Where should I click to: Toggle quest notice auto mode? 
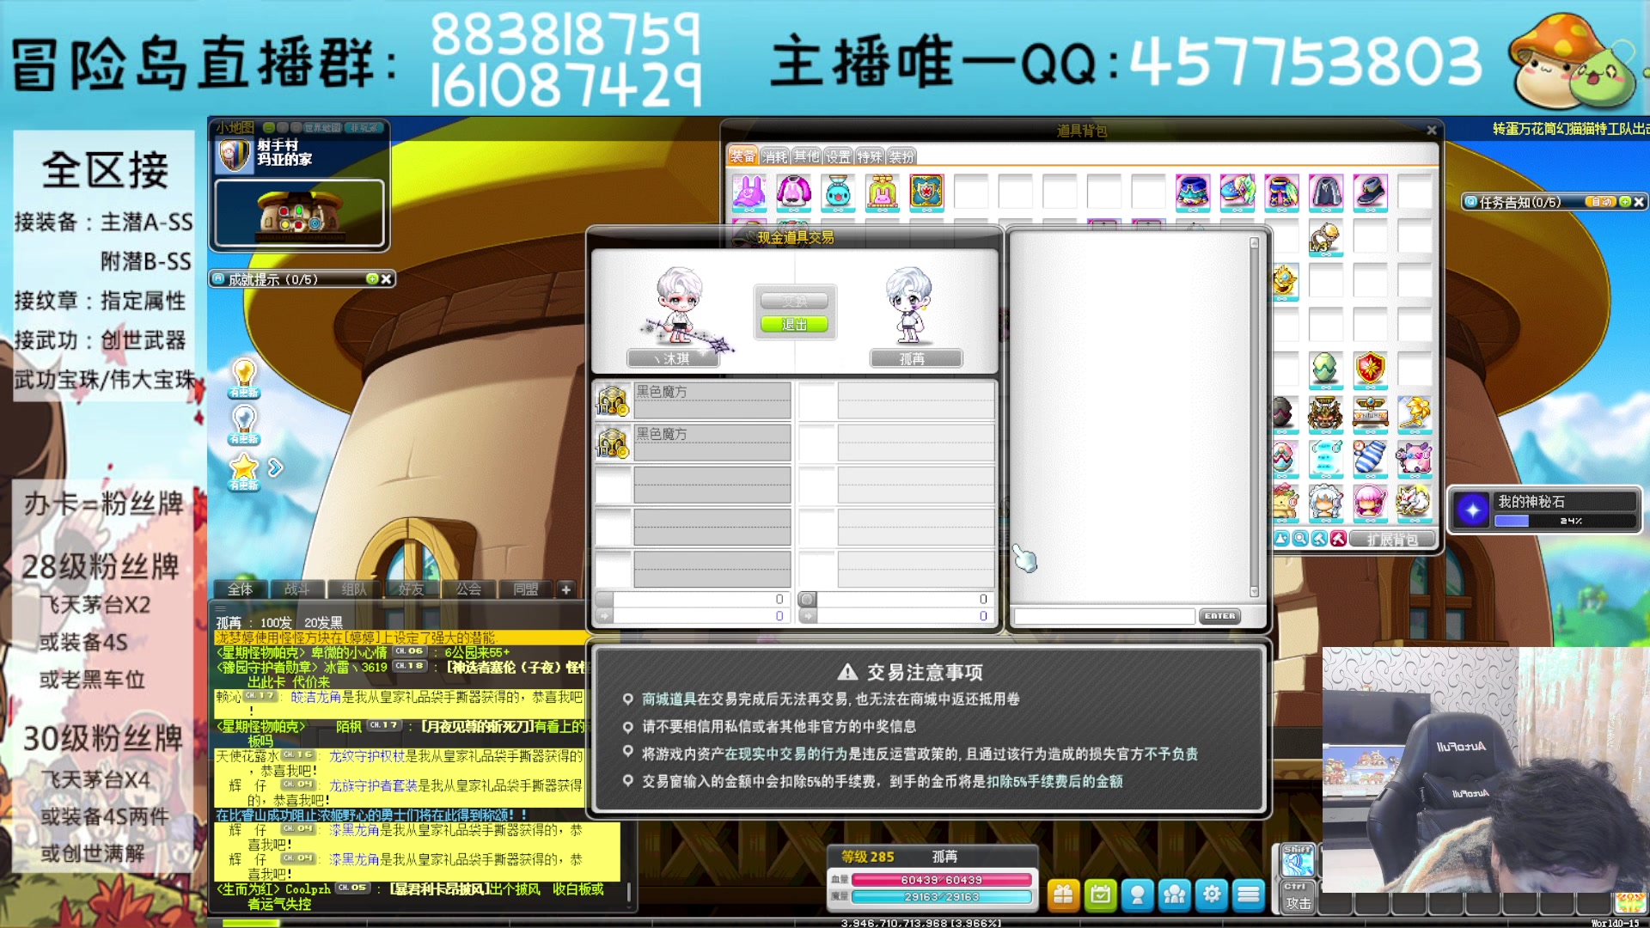click(x=1601, y=202)
